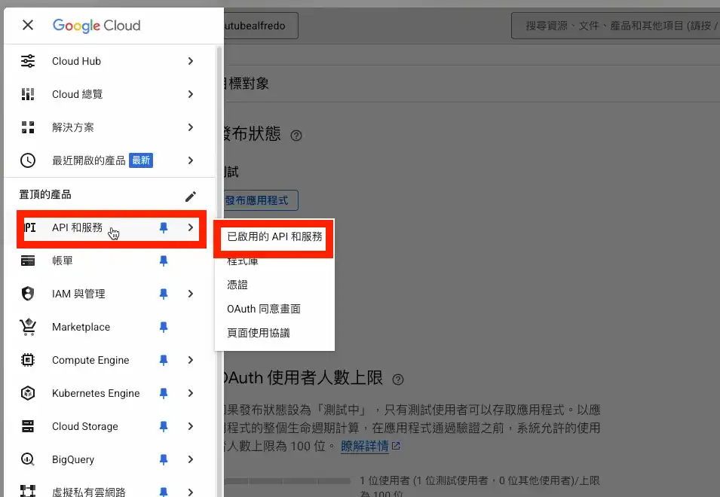This screenshot has width=720, height=497.
Task: Unpin IAM 與管理 using its pin icon
Action: (x=164, y=294)
